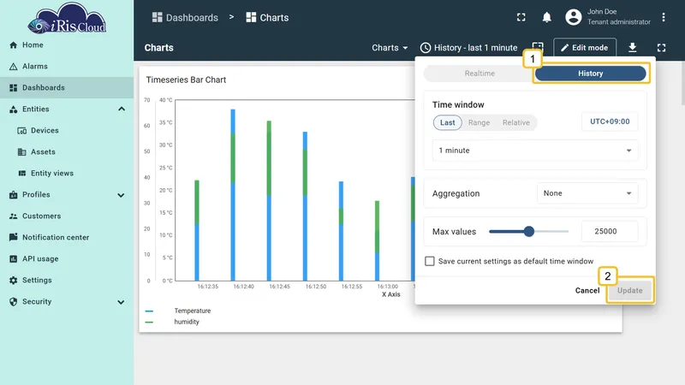The height and width of the screenshot is (385, 685).
Task: Click the iRisCloud logo
Action: pyautogui.click(x=67, y=18)
